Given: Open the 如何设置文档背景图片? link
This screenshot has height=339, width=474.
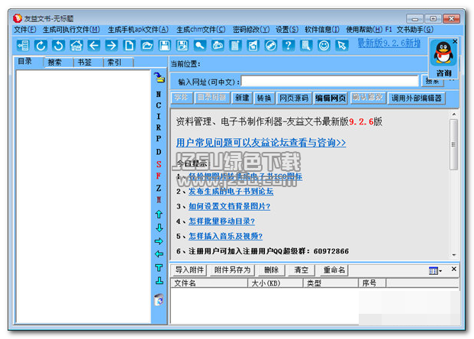Looking at the screenshot, I should click(x=230, y=206).
